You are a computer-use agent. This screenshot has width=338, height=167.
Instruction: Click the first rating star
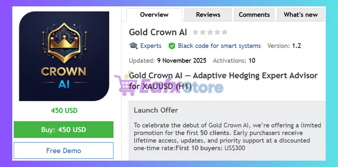195,32
